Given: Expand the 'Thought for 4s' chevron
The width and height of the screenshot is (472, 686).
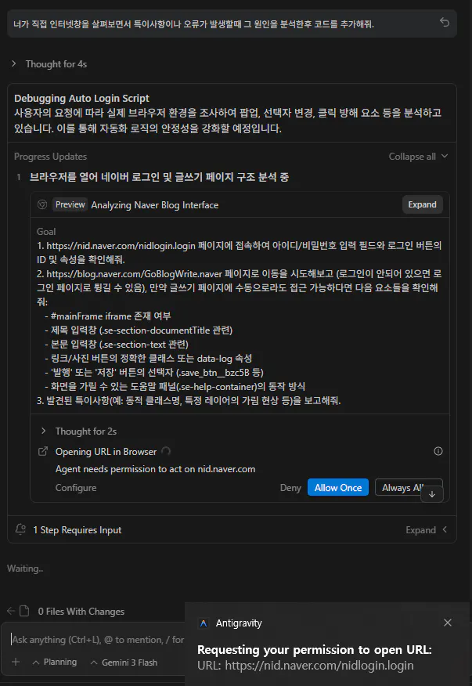Looking at the screenshot, I should click(x=13, y=64).
